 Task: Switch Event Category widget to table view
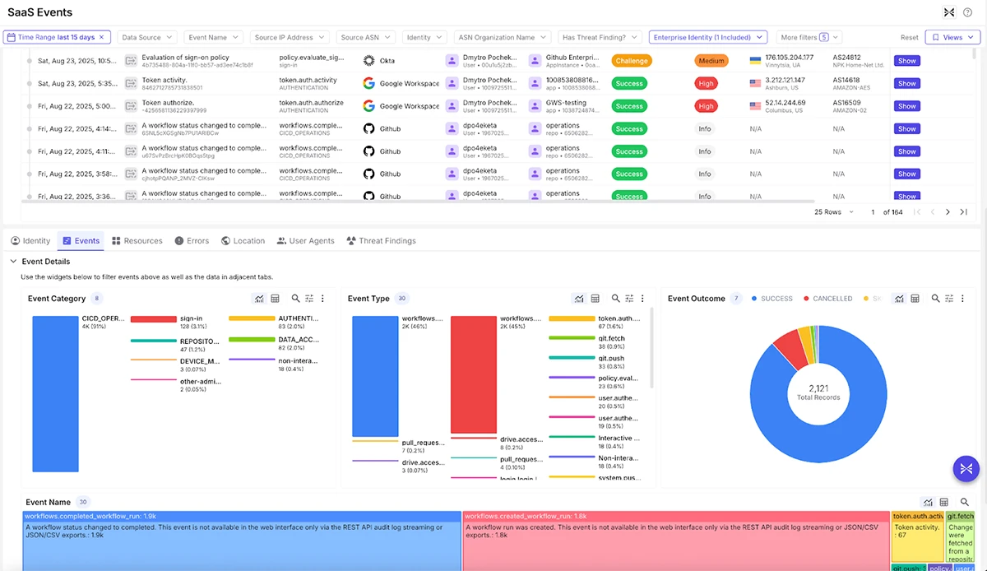click(x=276, y=299)
